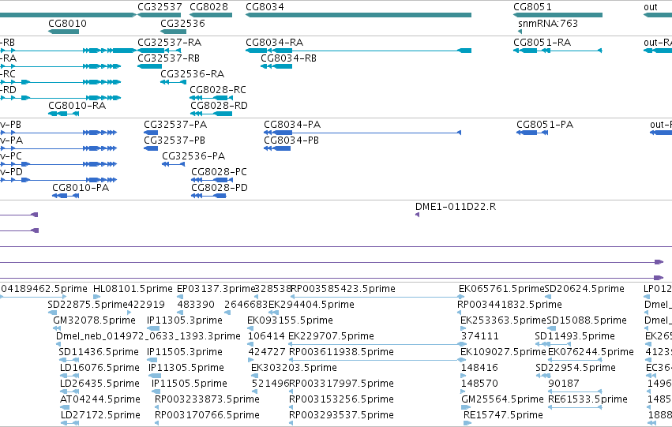Select the GM32078.5prime EST label

(x=94, y=320)
